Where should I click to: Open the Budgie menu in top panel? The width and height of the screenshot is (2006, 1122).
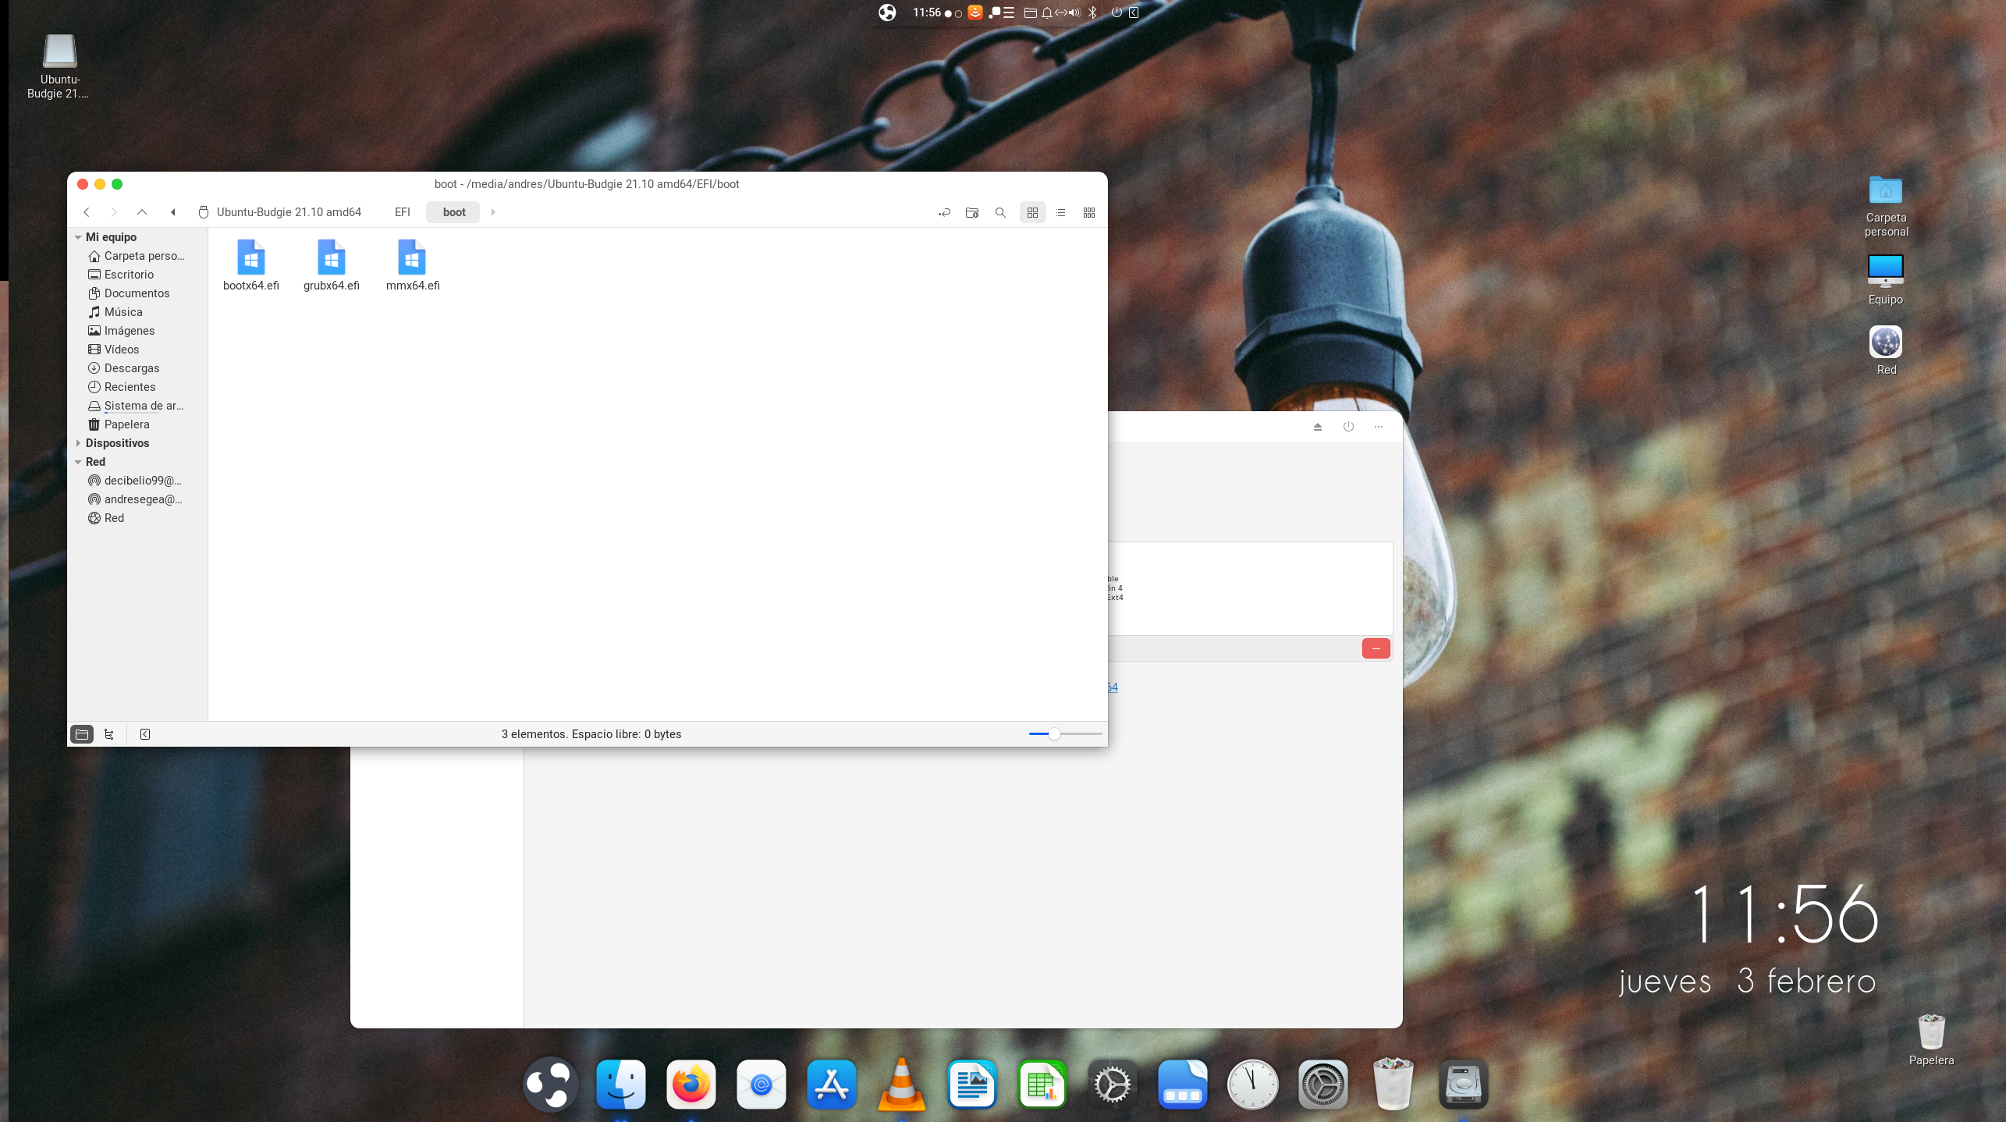coord(887,12)
